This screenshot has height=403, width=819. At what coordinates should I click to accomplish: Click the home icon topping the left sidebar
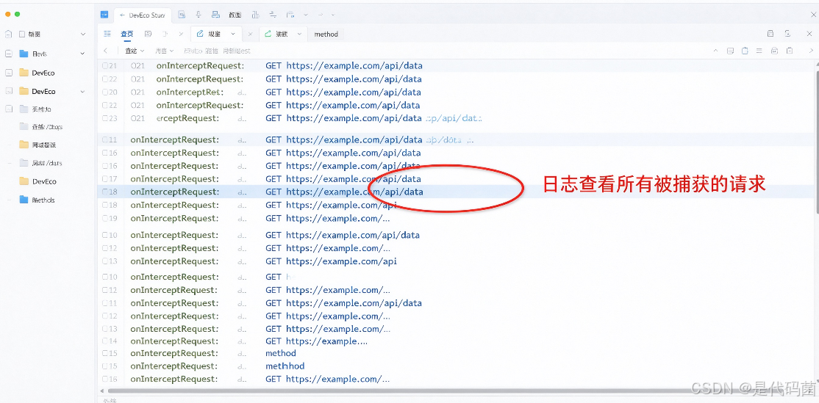point(8,34)
